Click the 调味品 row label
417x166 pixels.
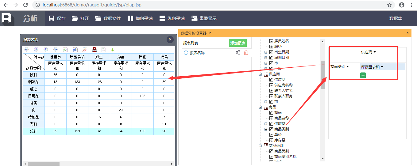(x=34, y=82)
